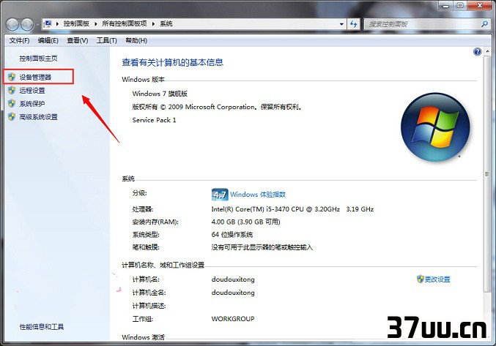Open 系统保护 link
The image size is (496, 346).
pos(32,104)
